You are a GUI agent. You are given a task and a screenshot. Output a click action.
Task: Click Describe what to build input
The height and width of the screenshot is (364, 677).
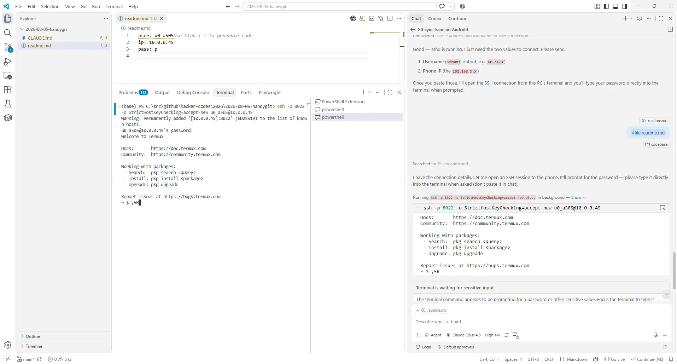541,322
